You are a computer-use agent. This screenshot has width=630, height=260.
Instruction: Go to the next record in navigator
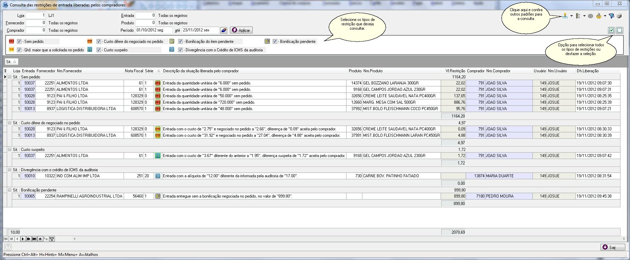(x=23, y=239)
